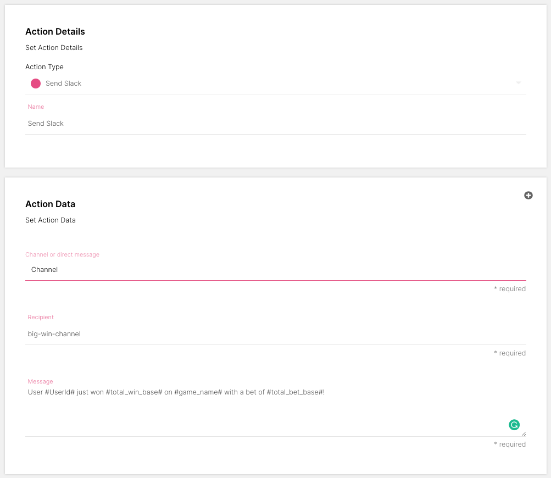Click the plus icon in Action Data
The image size is (551, 478).
528,196
